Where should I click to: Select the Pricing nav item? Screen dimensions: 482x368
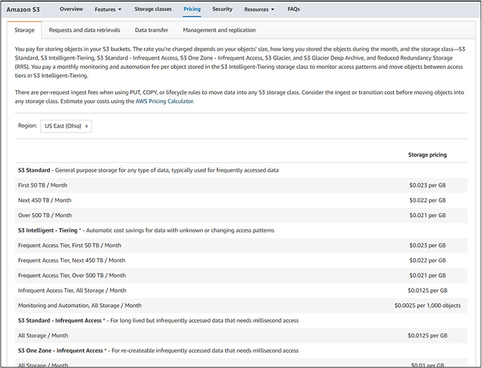point(192,9)
